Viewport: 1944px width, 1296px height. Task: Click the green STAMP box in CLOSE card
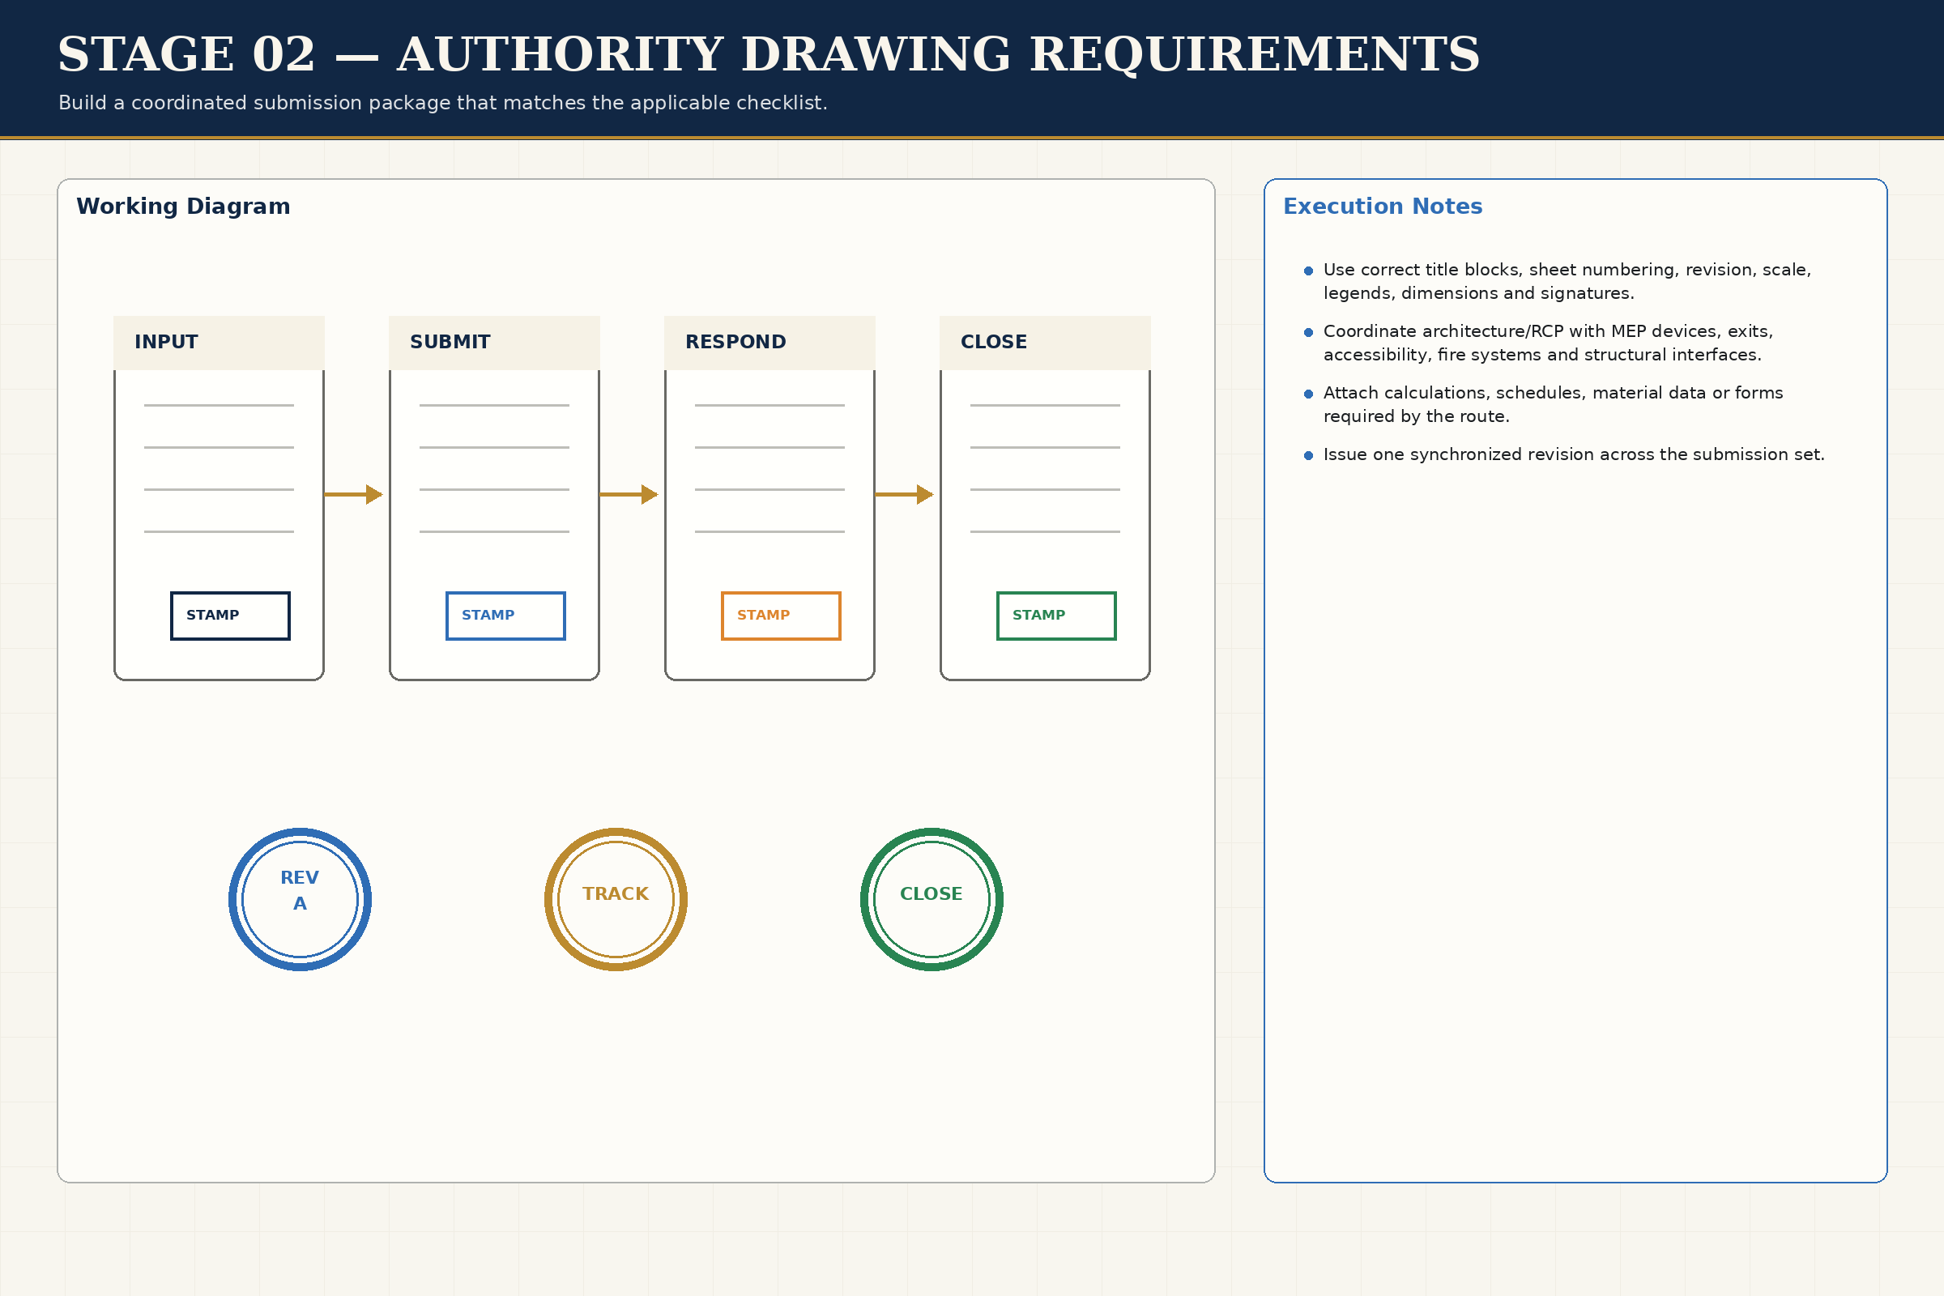pos(1056,616)
